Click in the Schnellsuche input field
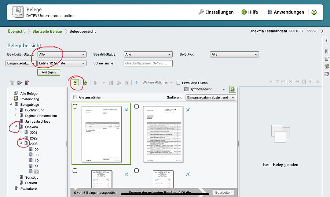This screenshot has width=330, height=197. tap(148, 63)
